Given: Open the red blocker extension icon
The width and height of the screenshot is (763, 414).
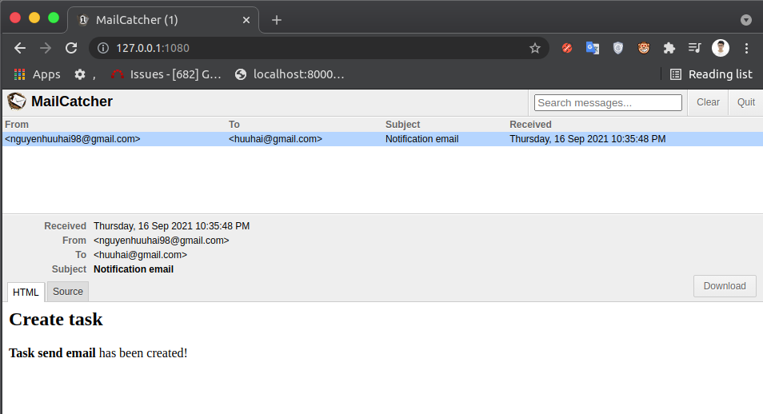Looking at the screenshot, I should pos(567,48).
